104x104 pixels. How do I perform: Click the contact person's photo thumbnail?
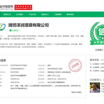tap(95, 88)
